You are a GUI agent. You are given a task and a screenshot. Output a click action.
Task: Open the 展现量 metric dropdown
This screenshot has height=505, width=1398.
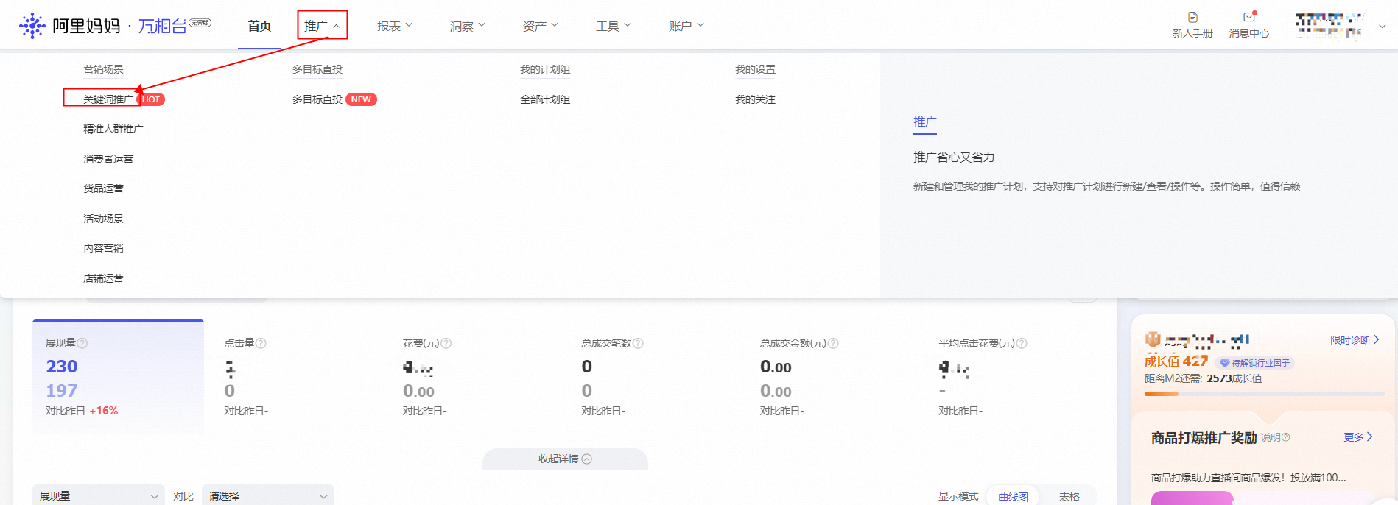tap(99, 496)
